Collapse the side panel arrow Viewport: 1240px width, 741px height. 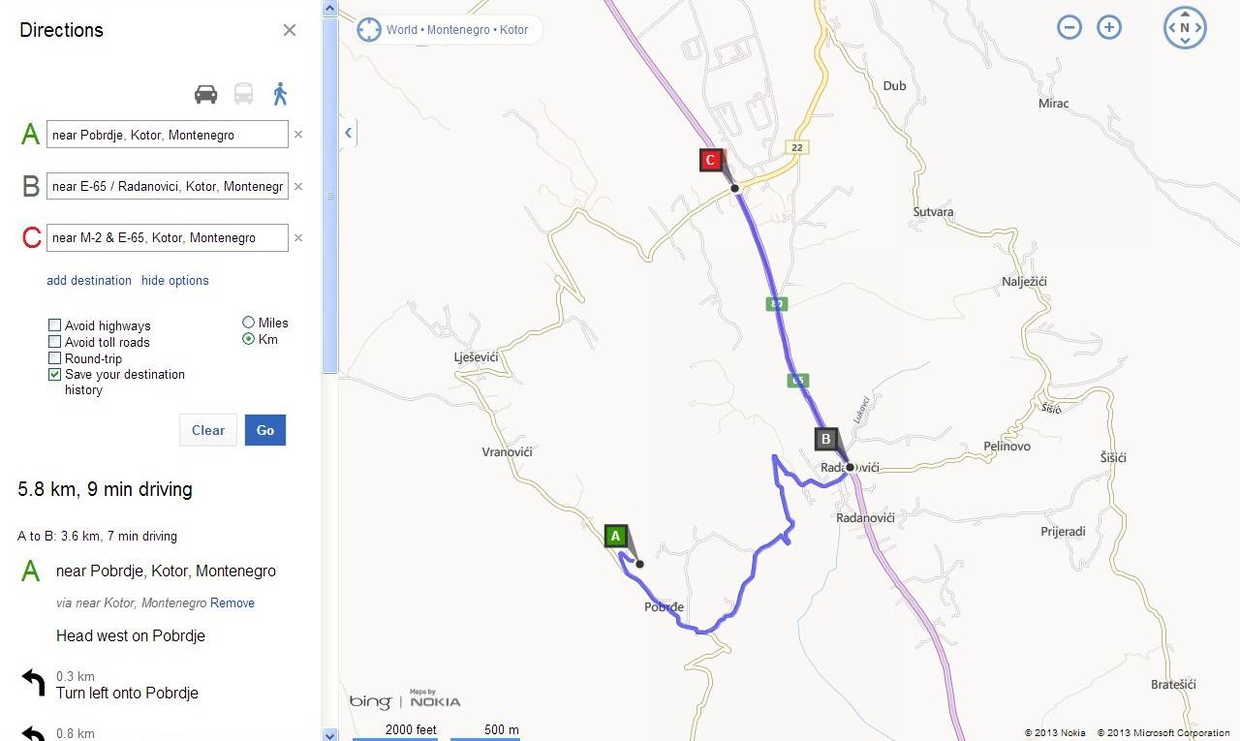tap(348, 133)
